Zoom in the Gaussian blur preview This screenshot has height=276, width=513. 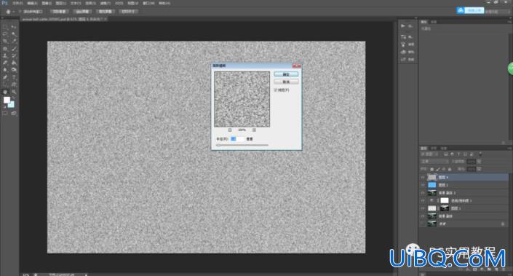pos(254,130)
